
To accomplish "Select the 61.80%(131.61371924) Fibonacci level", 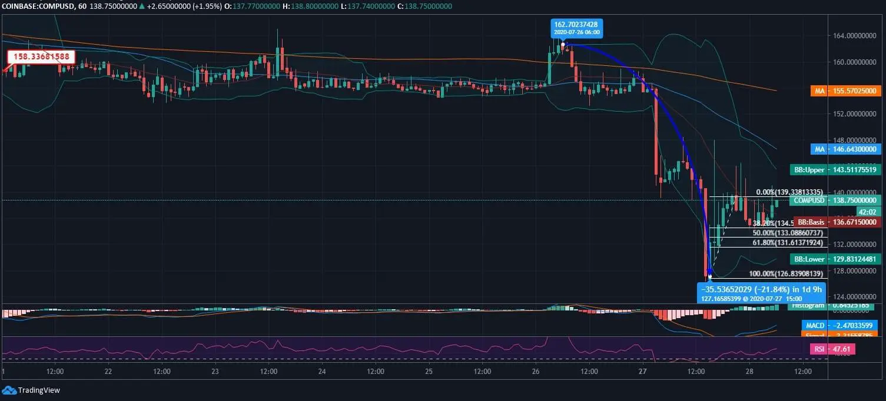I will (x=787, y=242).
